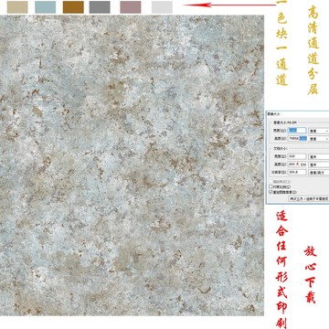
Task: Toggle the resample image checkbox
Action: [271, 192]
